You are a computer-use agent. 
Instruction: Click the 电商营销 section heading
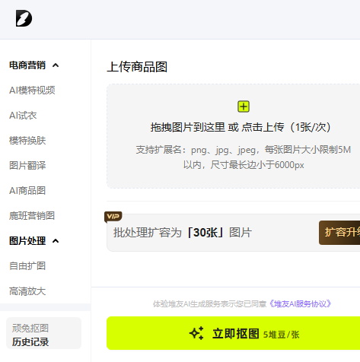coord(27,65)
